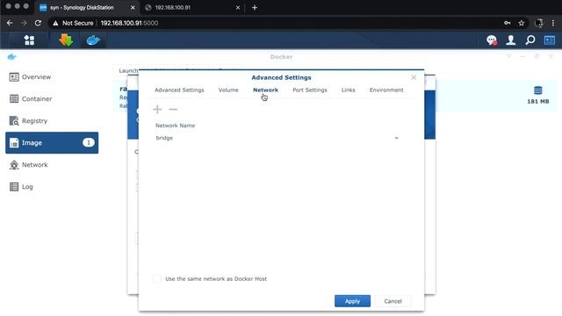Open Registry in Docker sidebar

tap(52, 121)
